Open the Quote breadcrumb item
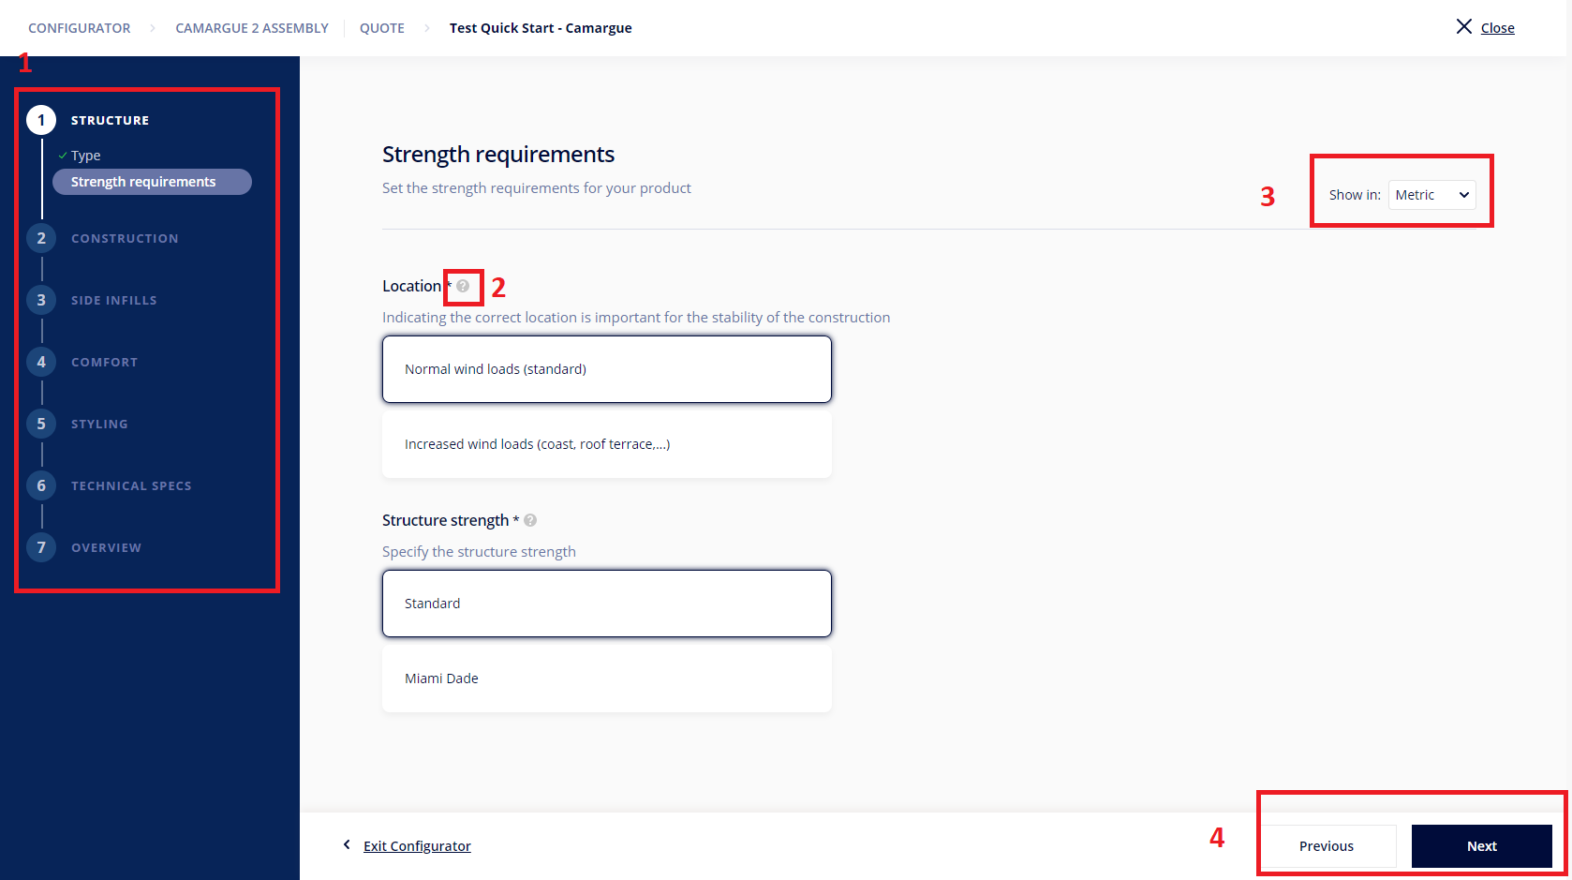1572x880 pixels. [x=382, y=28]
